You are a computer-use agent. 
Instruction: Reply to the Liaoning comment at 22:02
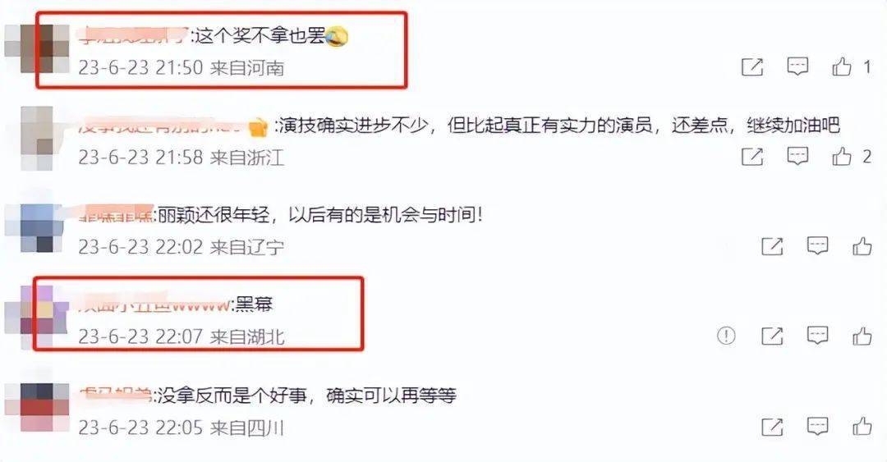pos(817,246)
